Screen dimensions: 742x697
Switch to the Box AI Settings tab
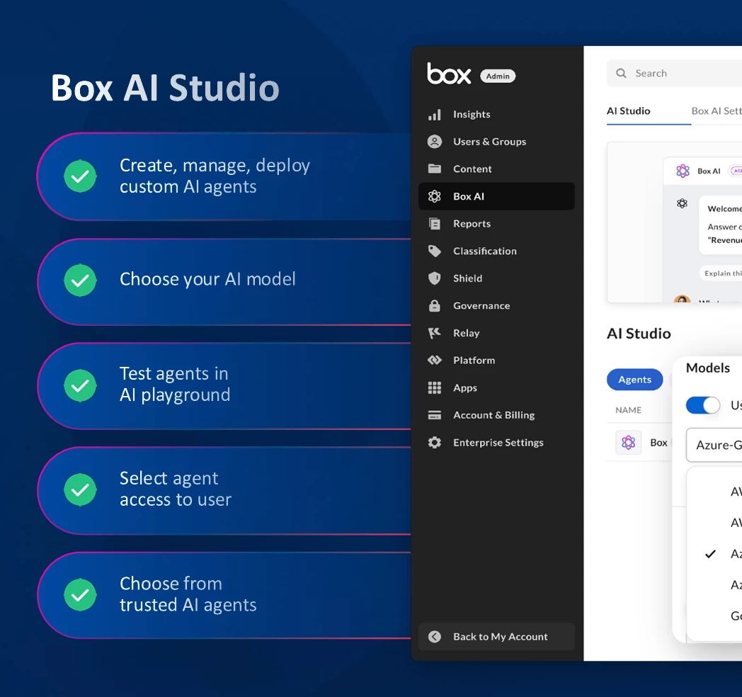[717, 110]
